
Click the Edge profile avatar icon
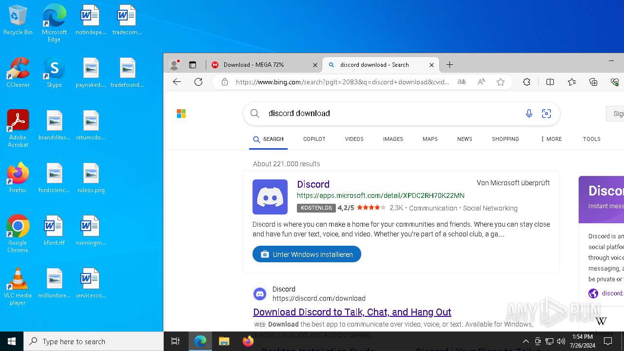pyautogui.click(x=174, y=65)
